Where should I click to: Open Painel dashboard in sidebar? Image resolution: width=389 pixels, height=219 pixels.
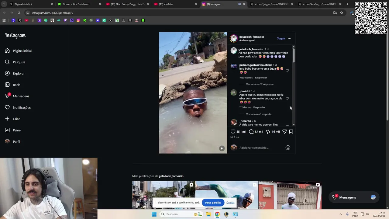(x=13, y=130)
